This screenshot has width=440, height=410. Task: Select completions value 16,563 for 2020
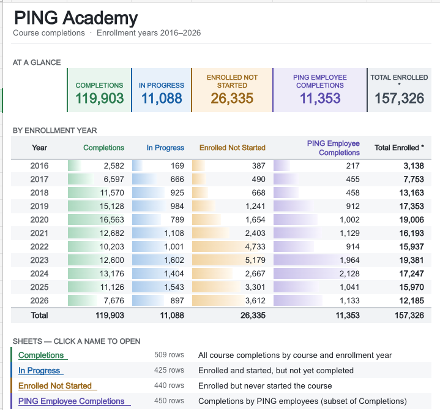[x=112, y=220]
